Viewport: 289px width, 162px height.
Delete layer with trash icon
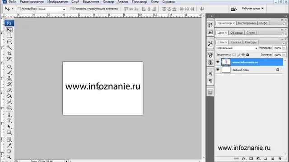(280, 158)
